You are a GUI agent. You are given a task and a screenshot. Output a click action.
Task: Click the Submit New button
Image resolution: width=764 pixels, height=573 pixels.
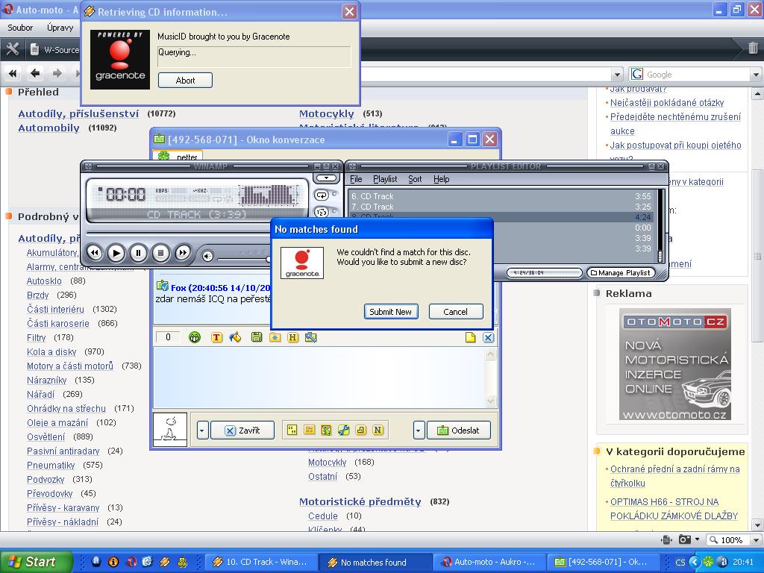point(391,312)
